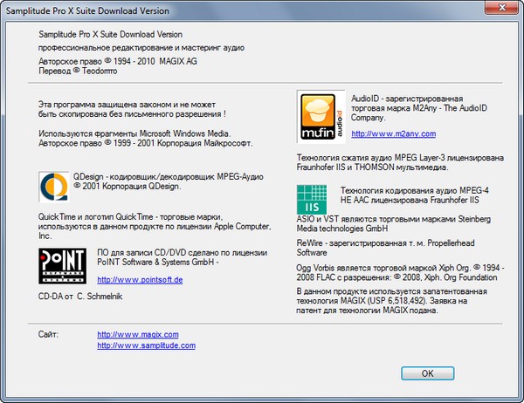This screenshot has width=524, height=403.
Task: Click the ReWire Propellerhead Software text
Action: click(386, 248)
